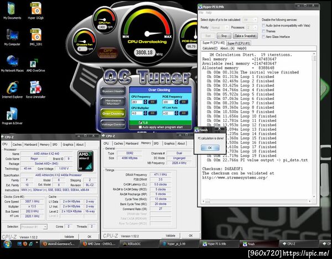Launch the AMD OverDrive shortcut

35,65
